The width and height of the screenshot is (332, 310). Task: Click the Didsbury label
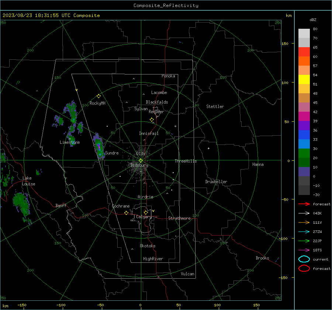(139, 165)
